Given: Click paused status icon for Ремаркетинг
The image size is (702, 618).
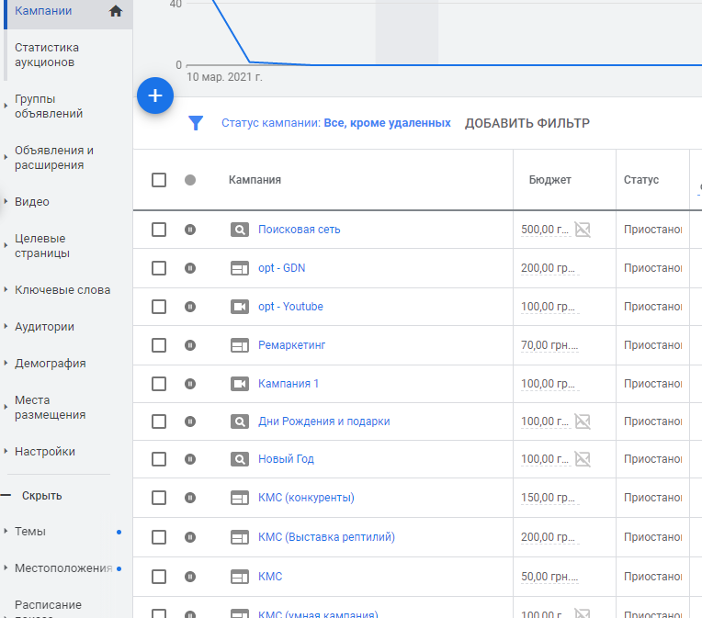Looking at the screenshot, I should [190, 345].
